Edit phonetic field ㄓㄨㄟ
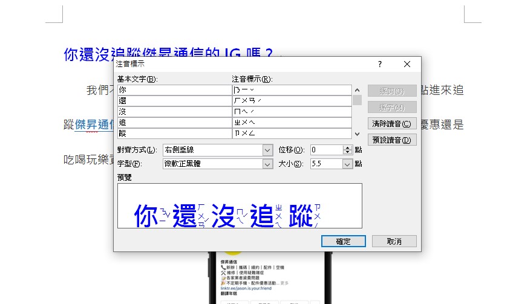 [292, 123]
